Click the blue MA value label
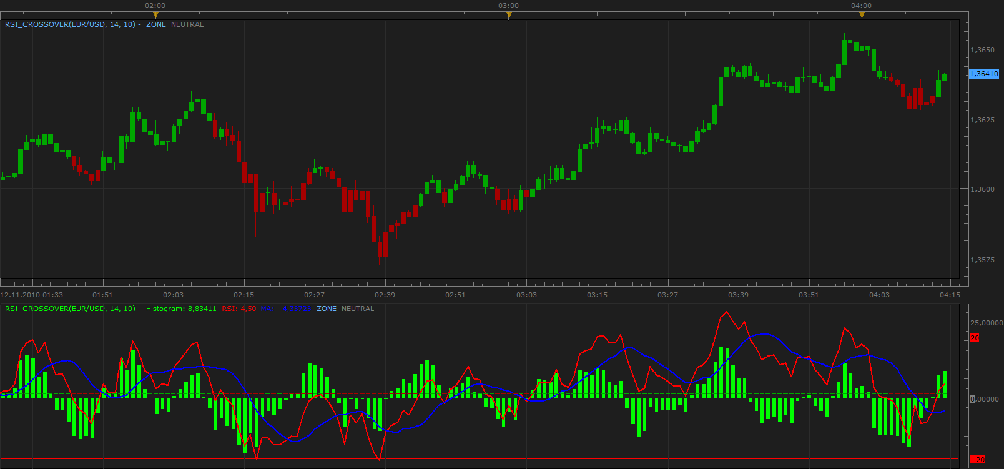Image resolution: width=1004 pixels, height=469 pixels. [x=286, y=309]
